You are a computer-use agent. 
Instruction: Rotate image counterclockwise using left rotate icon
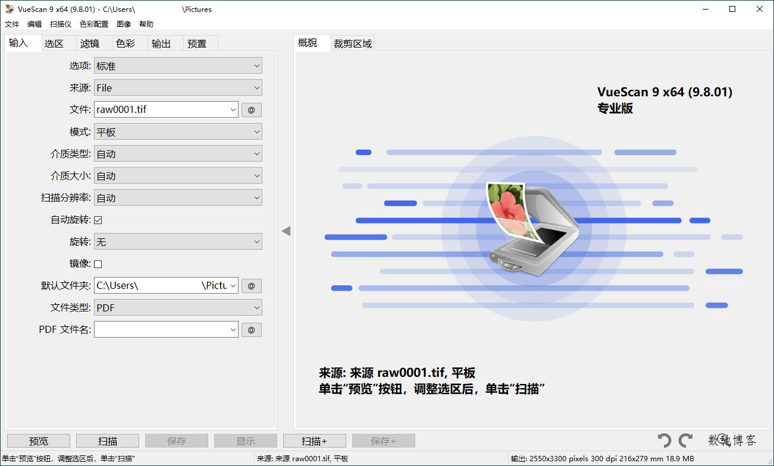[665, 440]
